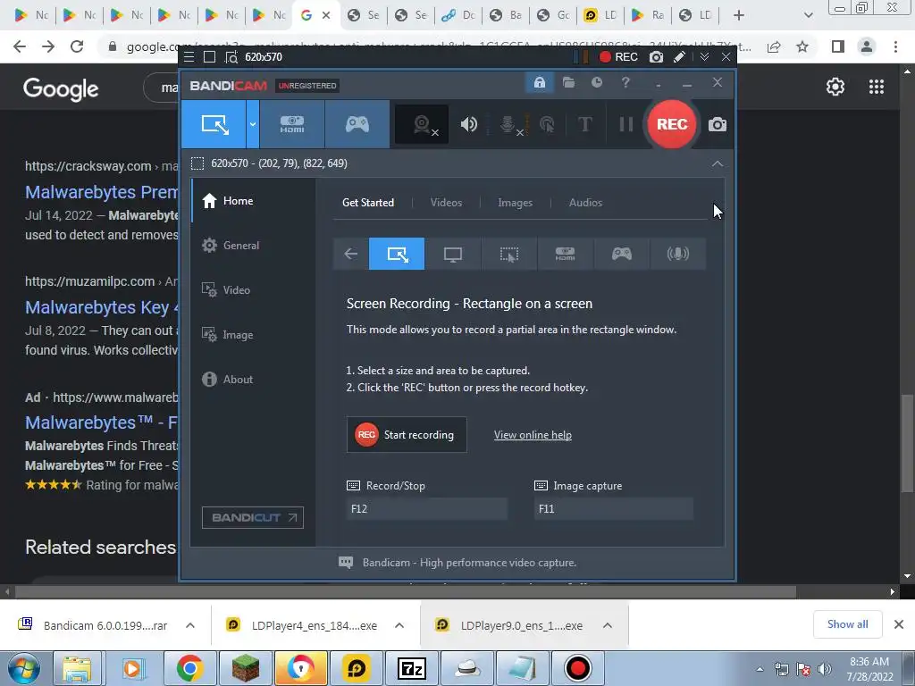Toggle microphone recording
Viewport: 915px width, 686px height.
click(x=508, y=124)
